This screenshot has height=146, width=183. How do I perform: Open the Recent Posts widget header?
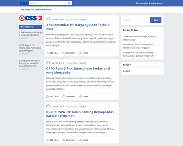point(30,27)
